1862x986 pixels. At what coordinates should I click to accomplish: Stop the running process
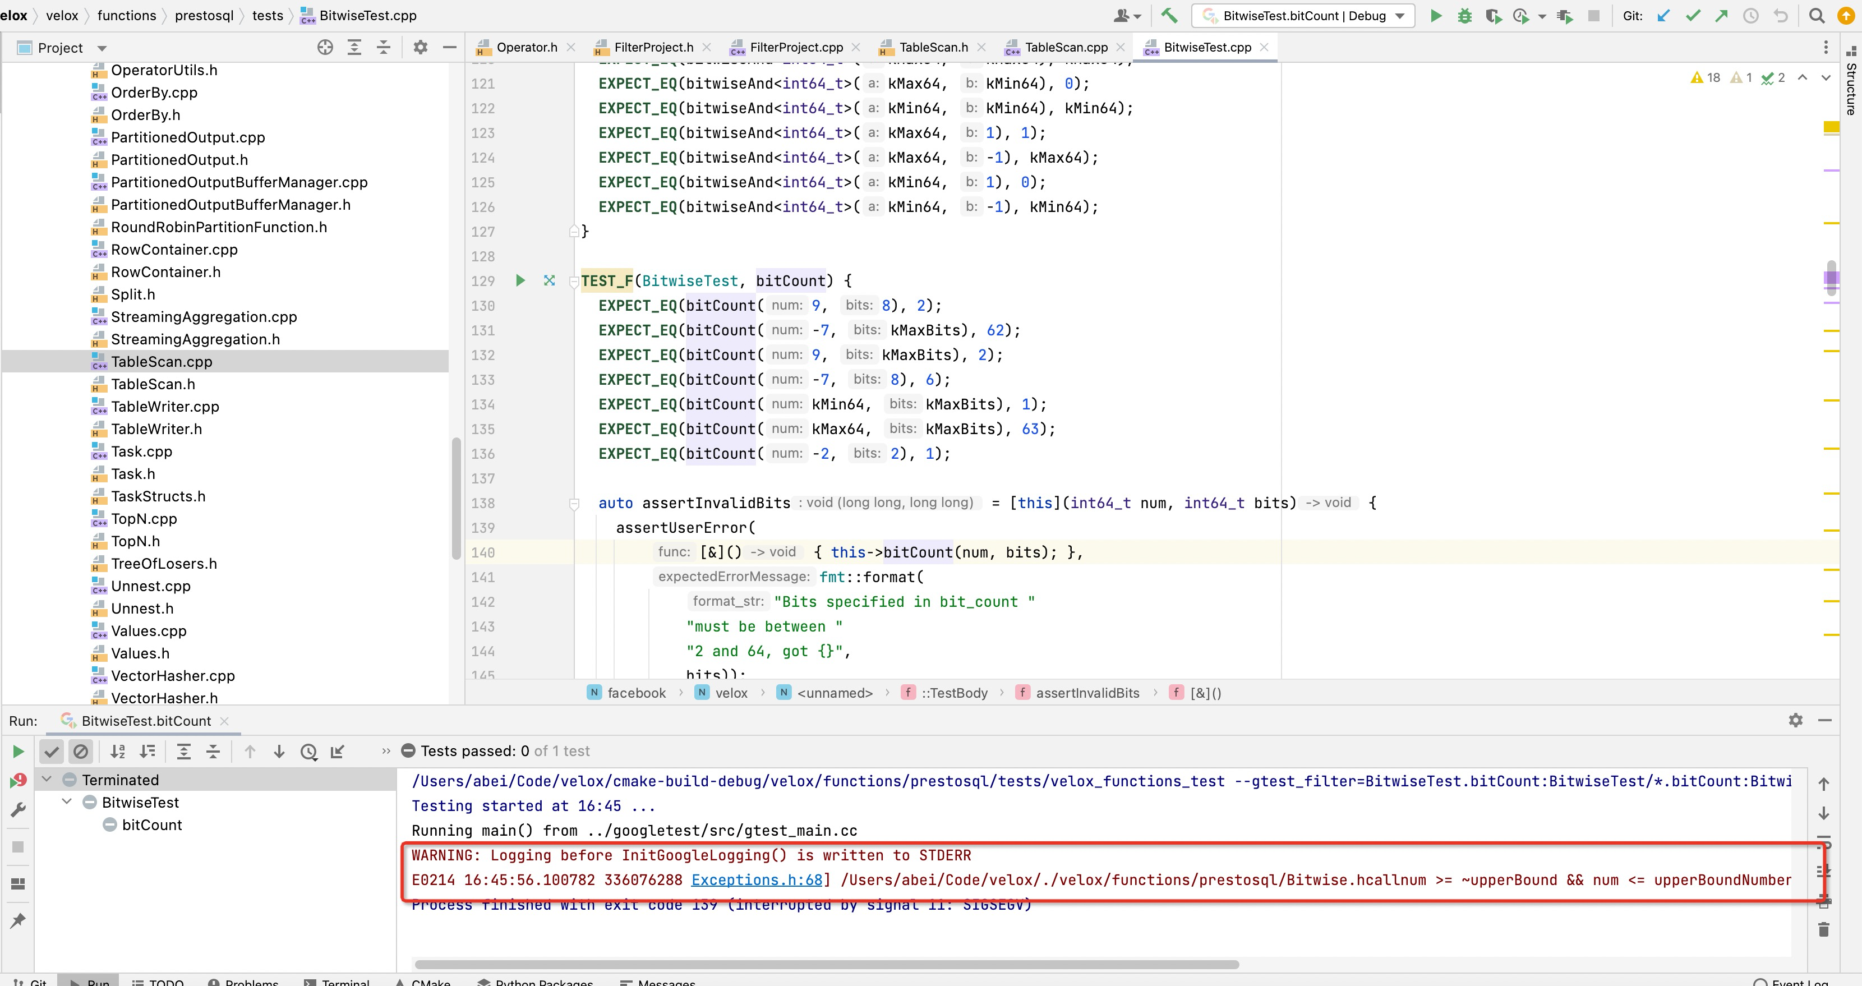[x=1594, y=15]
